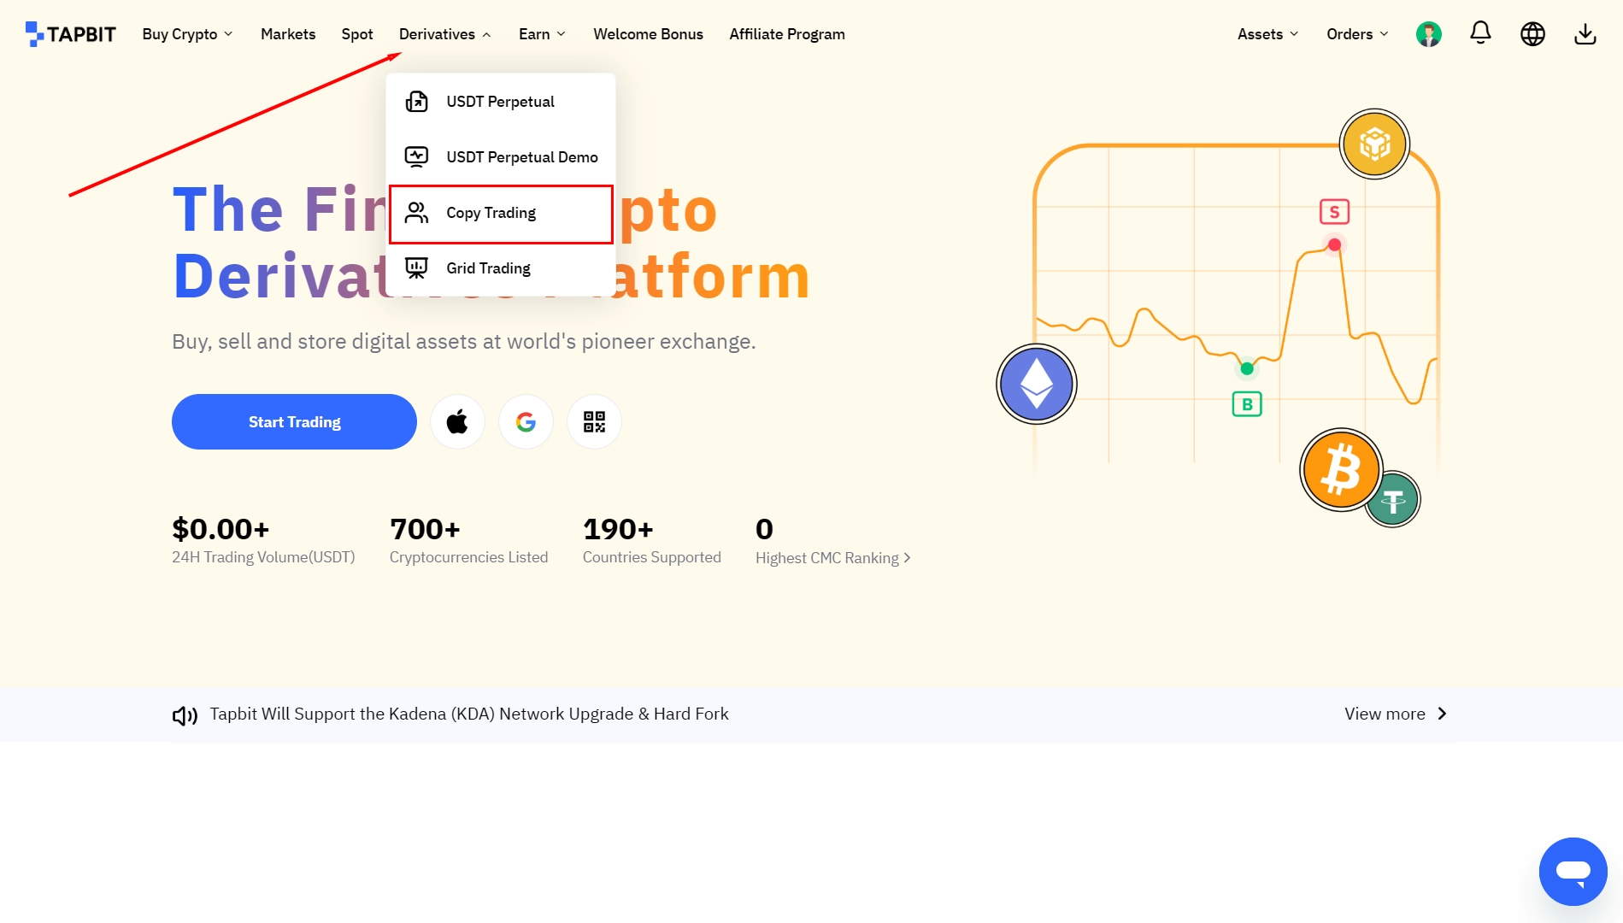
Task: Open the Affiliate Program page
Action: (787, 34)
